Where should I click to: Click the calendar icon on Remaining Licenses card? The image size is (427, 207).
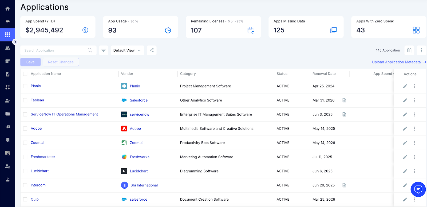pos(251,30)
